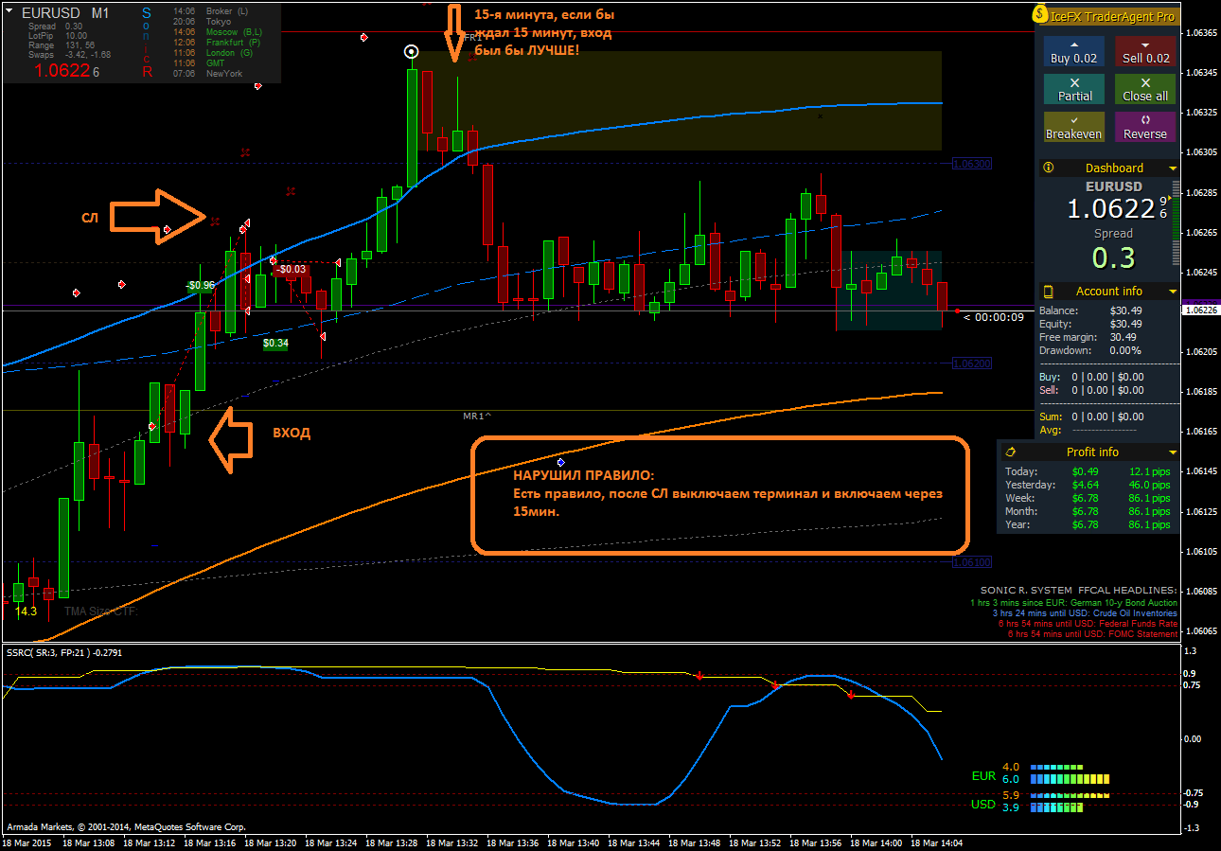Click the EUR currency strength label
1221x851 pixels.
coord(984,775)
